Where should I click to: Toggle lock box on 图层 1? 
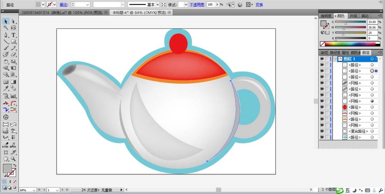tap(327, 59)
